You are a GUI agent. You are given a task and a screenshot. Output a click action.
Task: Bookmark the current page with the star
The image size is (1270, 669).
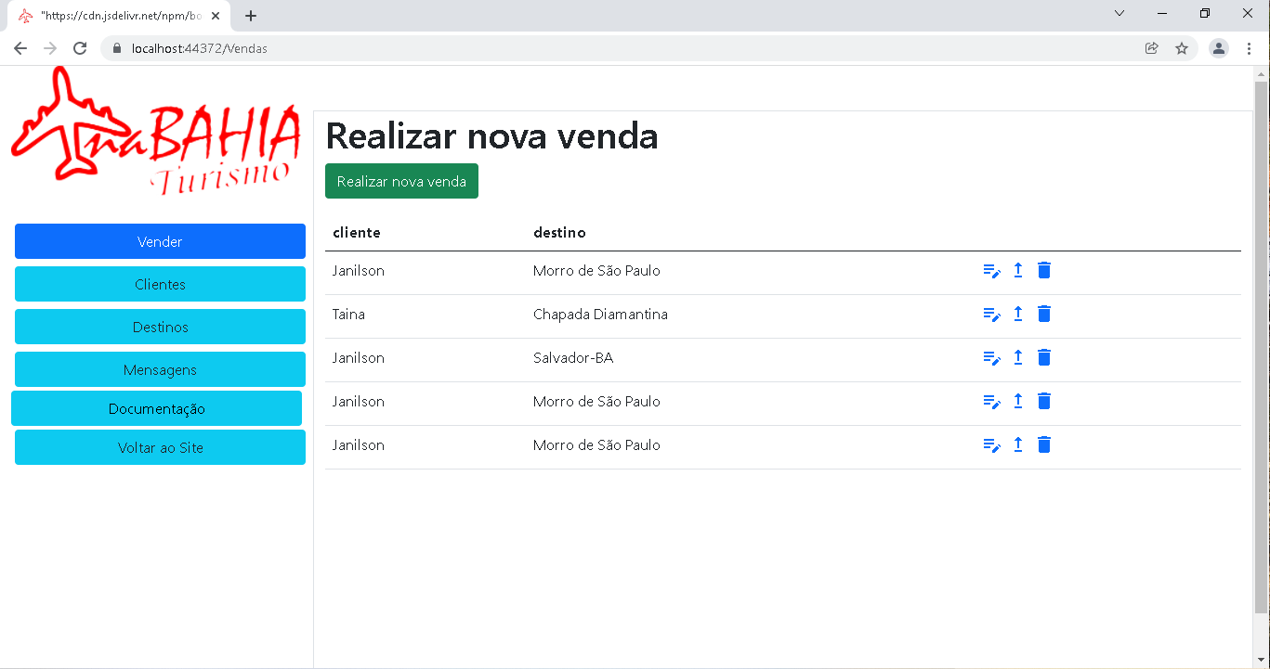[x=1183, y=47]
